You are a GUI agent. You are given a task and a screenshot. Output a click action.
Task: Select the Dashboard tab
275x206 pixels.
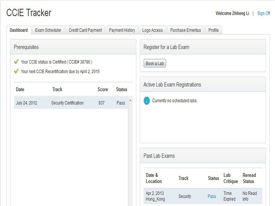(19, 30)
